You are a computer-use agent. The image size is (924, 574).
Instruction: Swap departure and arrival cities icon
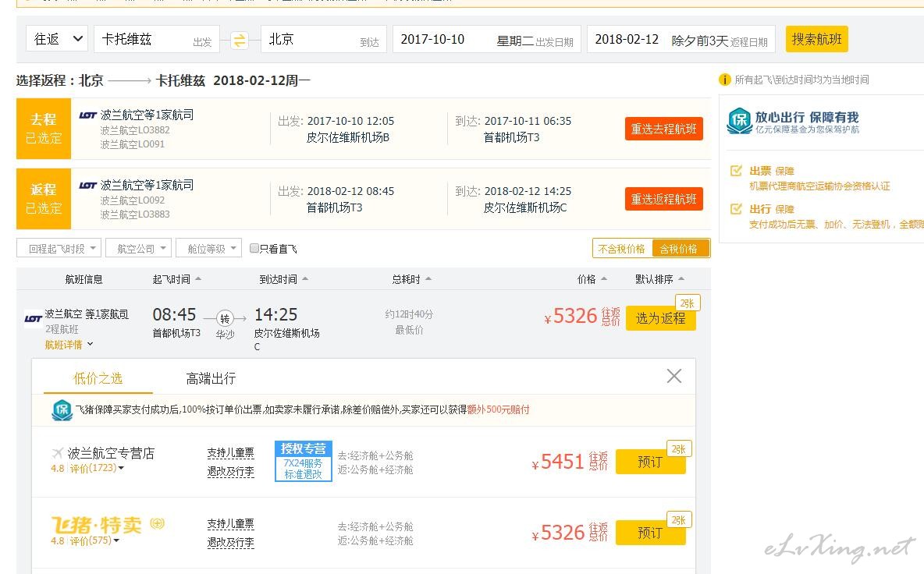pyautogui.click(x=240, y=40)
